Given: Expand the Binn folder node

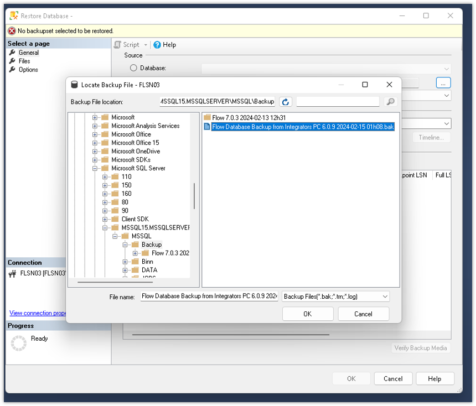Looking at the screenshot, I should coord(125,262).
